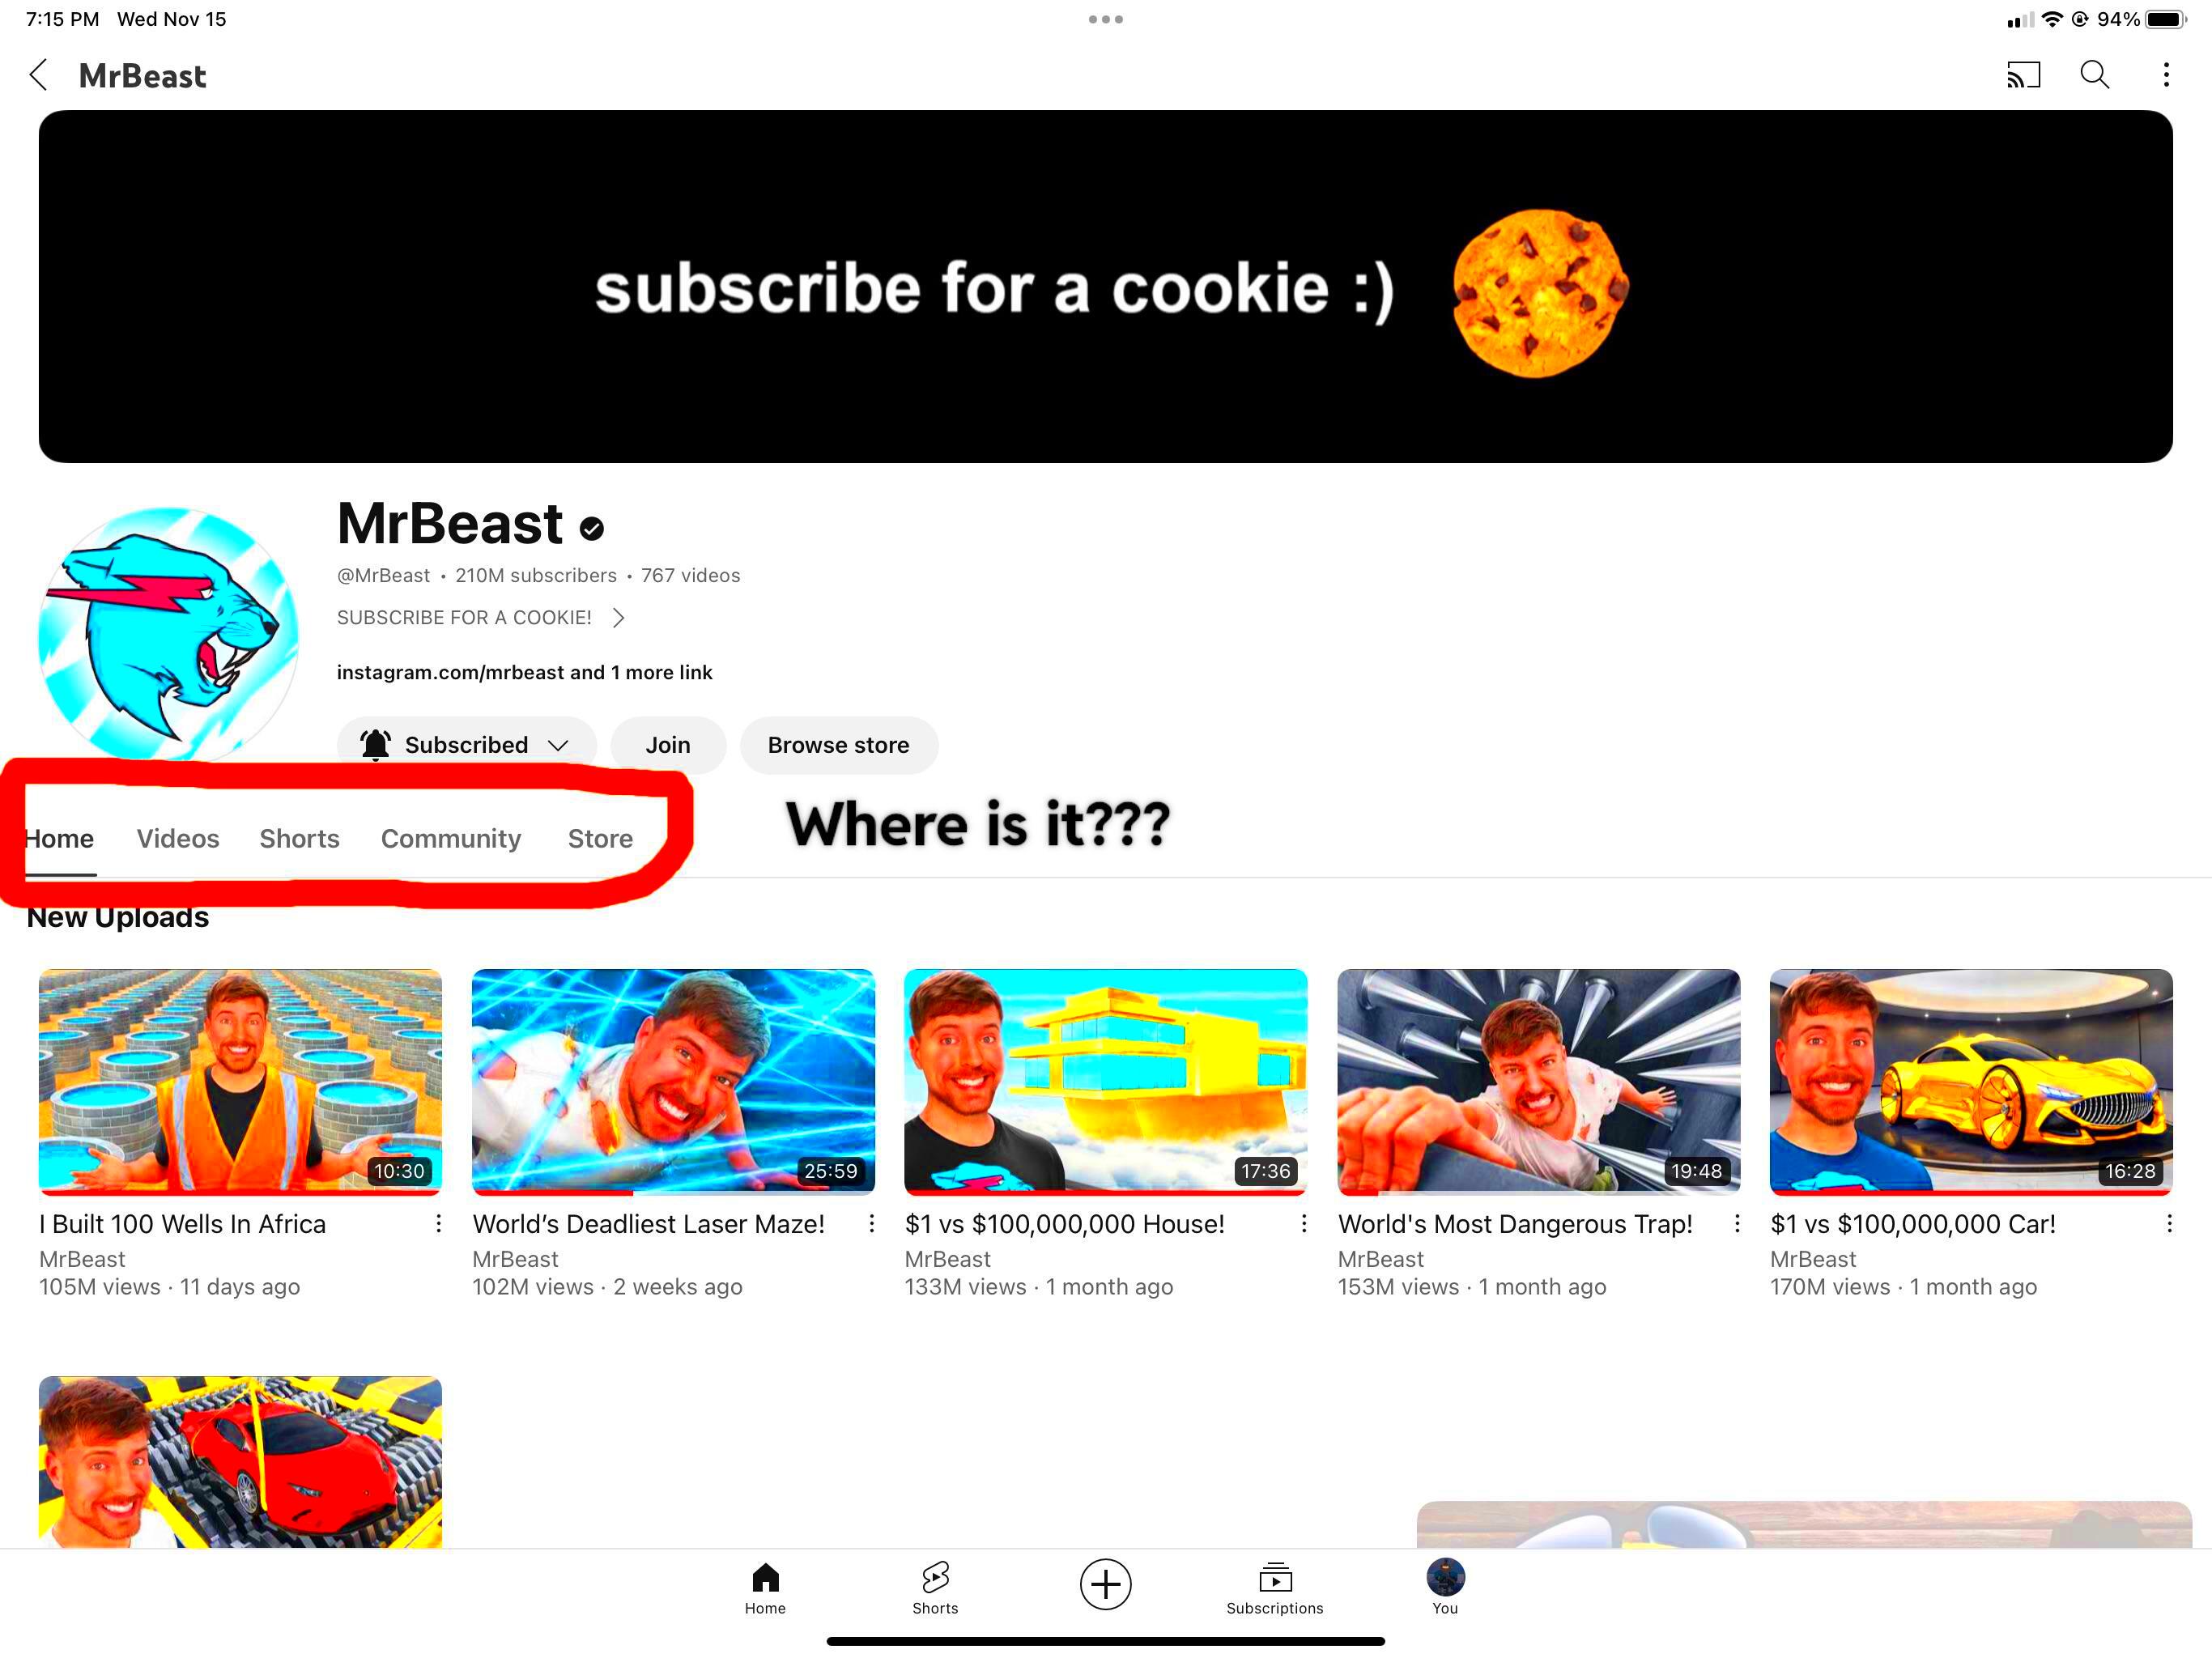Toggle the Home tab selection

57,840
